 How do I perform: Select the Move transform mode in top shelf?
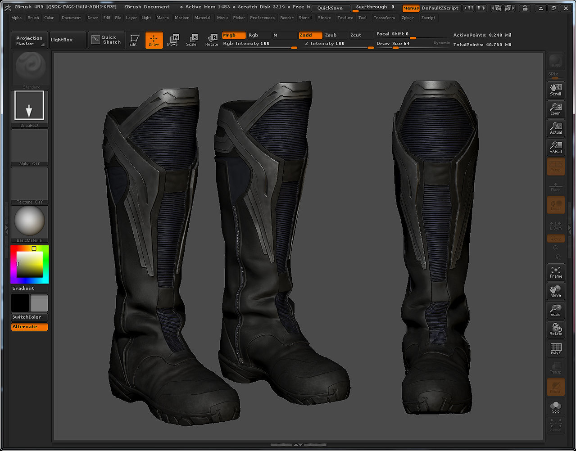[172, 41]
